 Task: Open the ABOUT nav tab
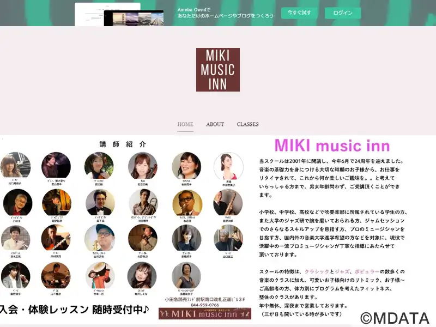[215, 124]
